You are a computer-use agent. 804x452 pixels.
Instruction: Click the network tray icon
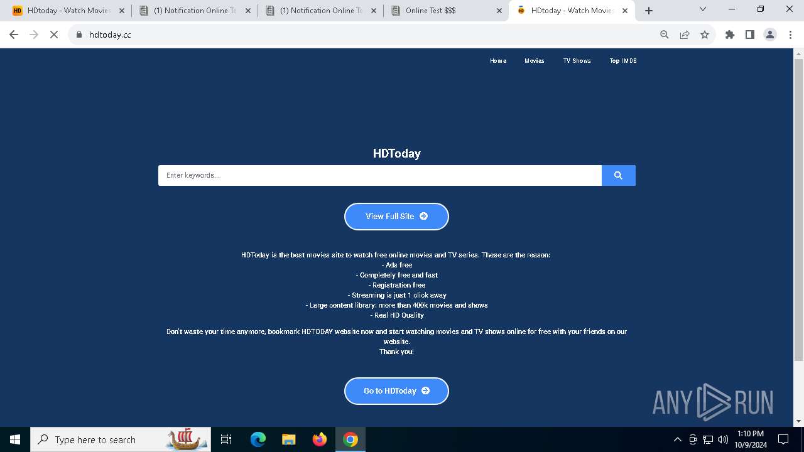(708, 439)
